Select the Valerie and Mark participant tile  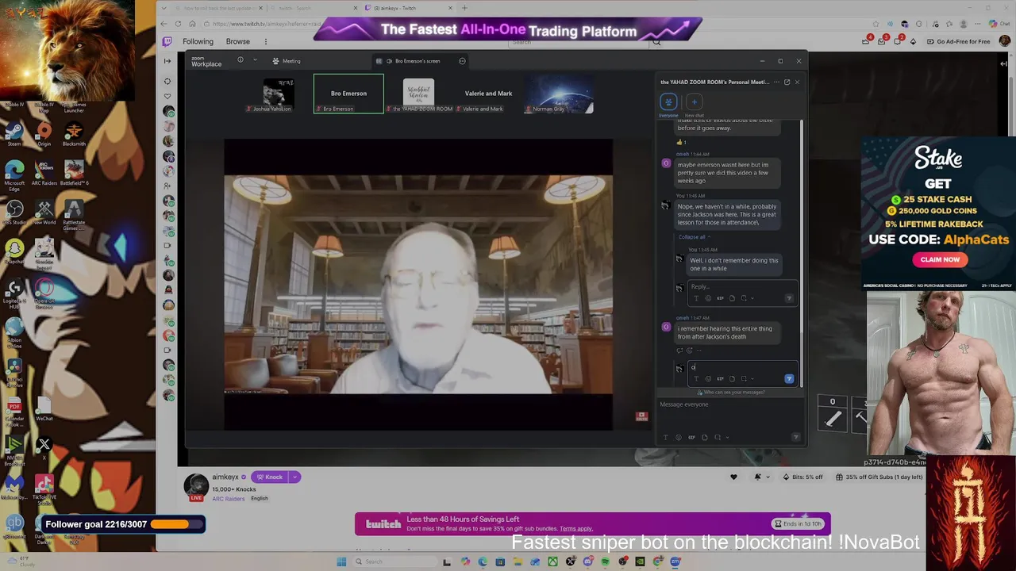pyautogui.click(x=488, y=94)
